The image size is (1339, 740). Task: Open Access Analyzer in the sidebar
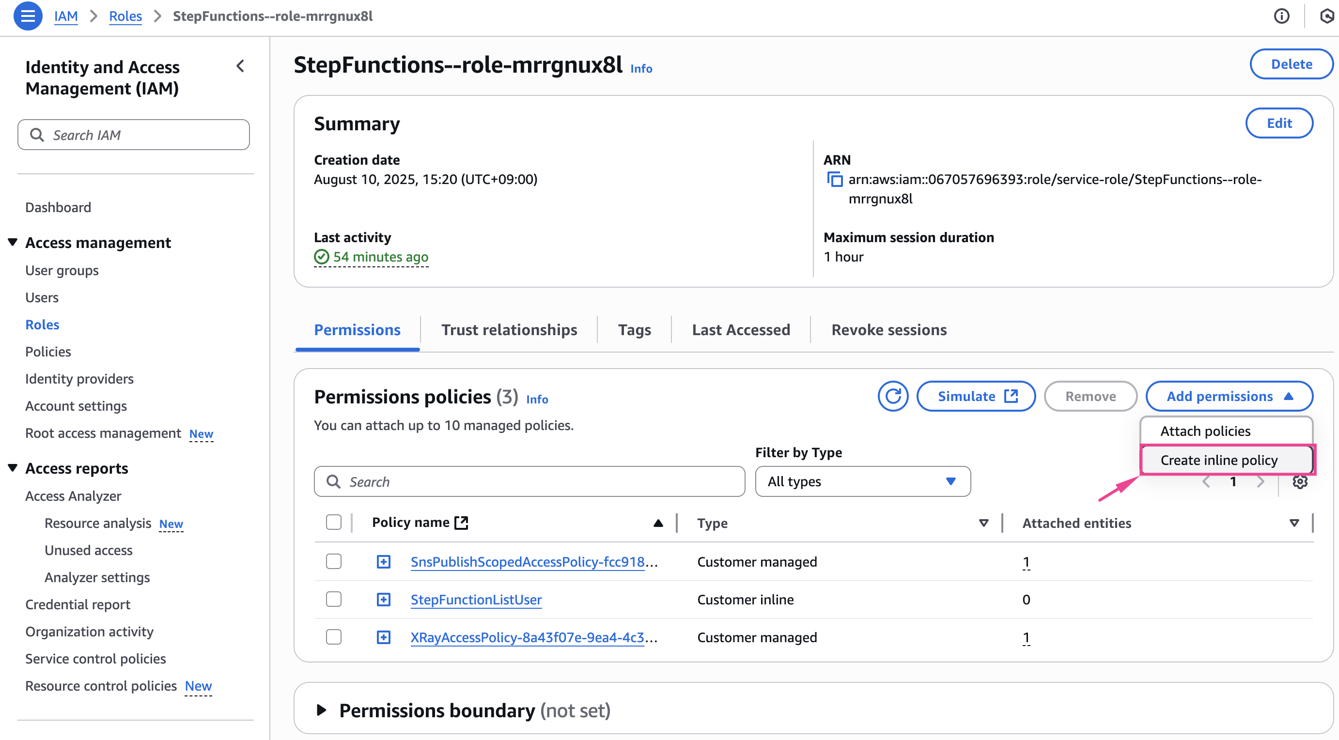[73, 496]
